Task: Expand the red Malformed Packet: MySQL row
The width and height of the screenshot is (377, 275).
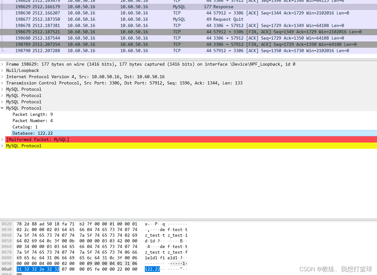Action: [x=3, y=139]
